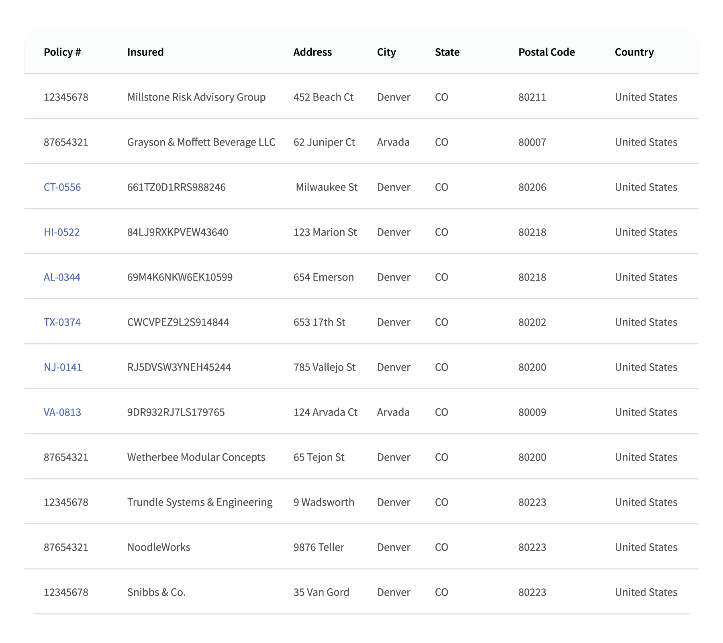
Task: Click CO state in Vallejo St row
Action: point(441,367)
